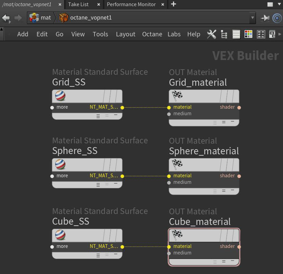Image resolution: width=283 pixels, height=274 pixels.
Task: Click the Cube_material checkered flag icon
Action: coord(177,235)
